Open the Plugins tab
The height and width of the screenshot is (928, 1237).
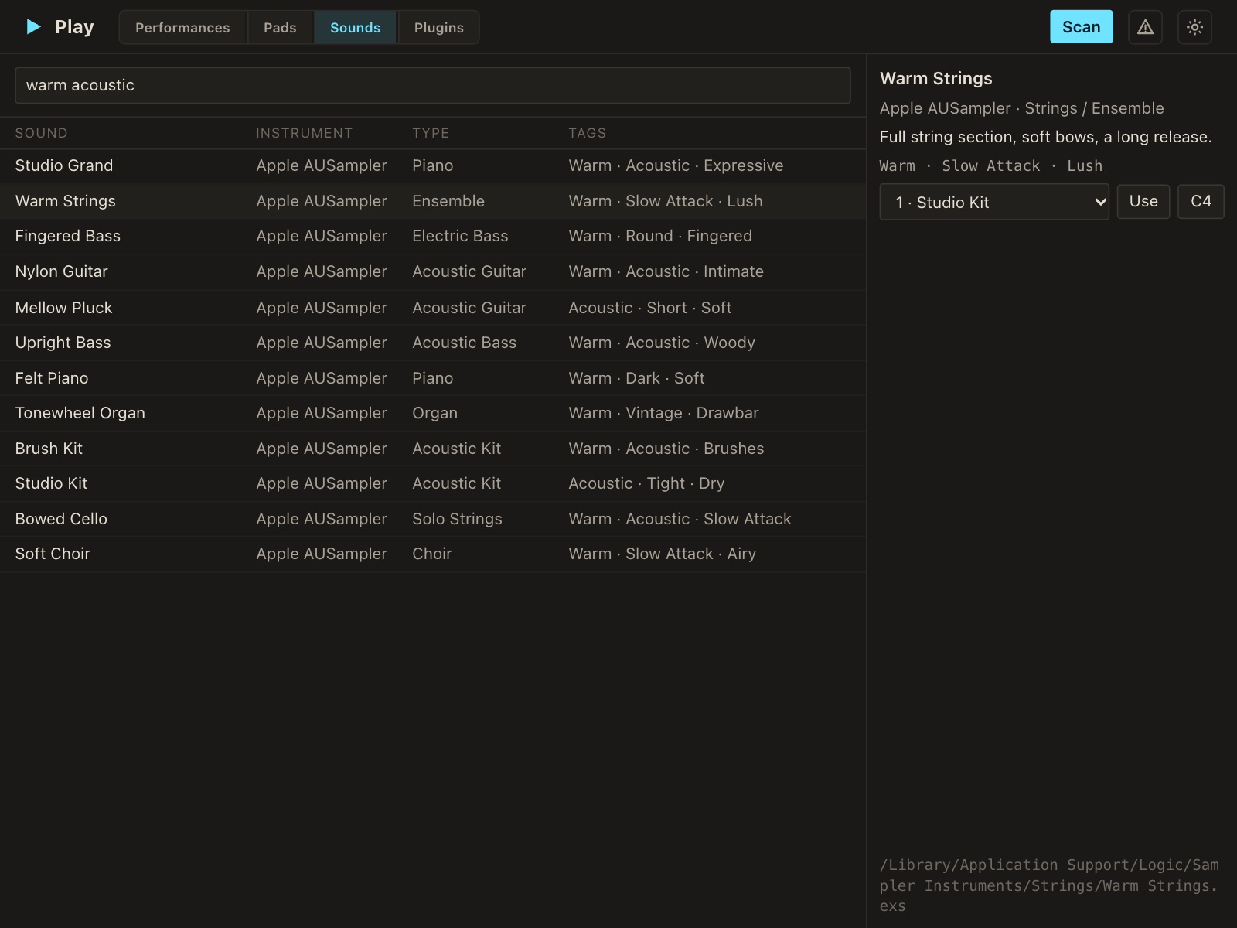[x=438, y=28]
